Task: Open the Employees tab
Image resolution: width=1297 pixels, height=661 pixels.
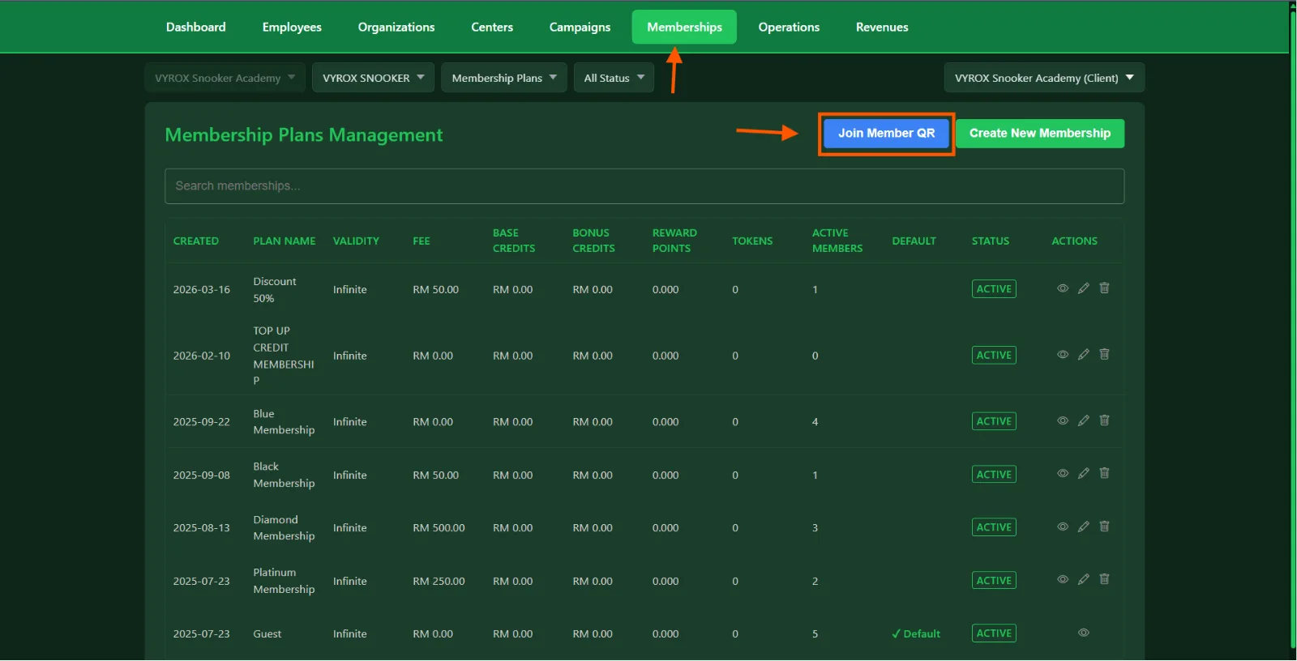Action: tap(292, 27)
